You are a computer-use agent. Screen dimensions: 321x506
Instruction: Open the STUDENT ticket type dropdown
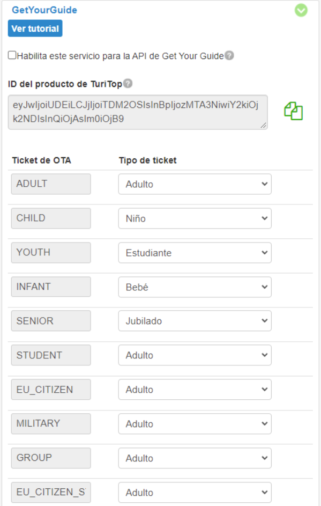point(195,355)
